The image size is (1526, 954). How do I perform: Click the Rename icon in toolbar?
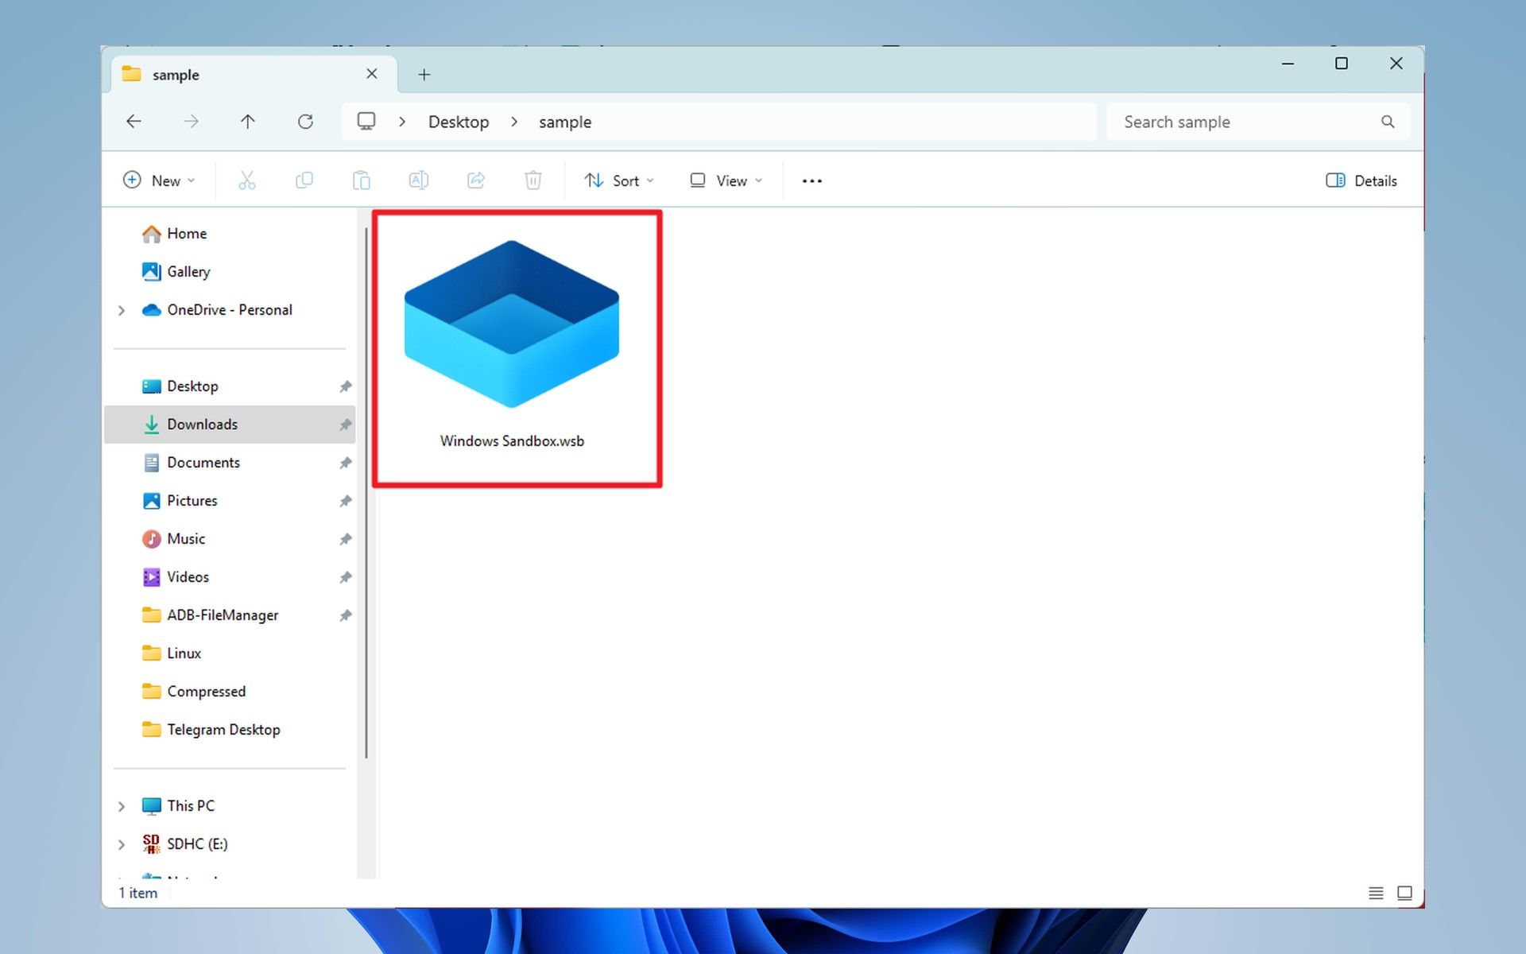coord(419,180)
